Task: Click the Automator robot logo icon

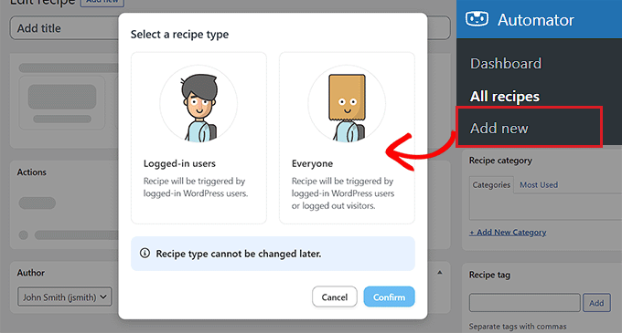Action: [x=477, y=19]
